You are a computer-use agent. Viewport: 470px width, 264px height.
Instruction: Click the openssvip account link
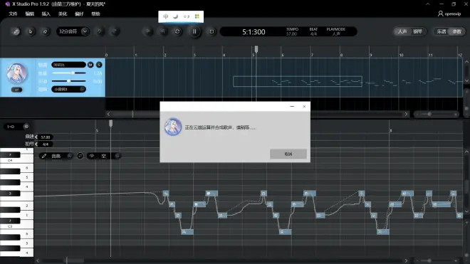tap(449, 14)
